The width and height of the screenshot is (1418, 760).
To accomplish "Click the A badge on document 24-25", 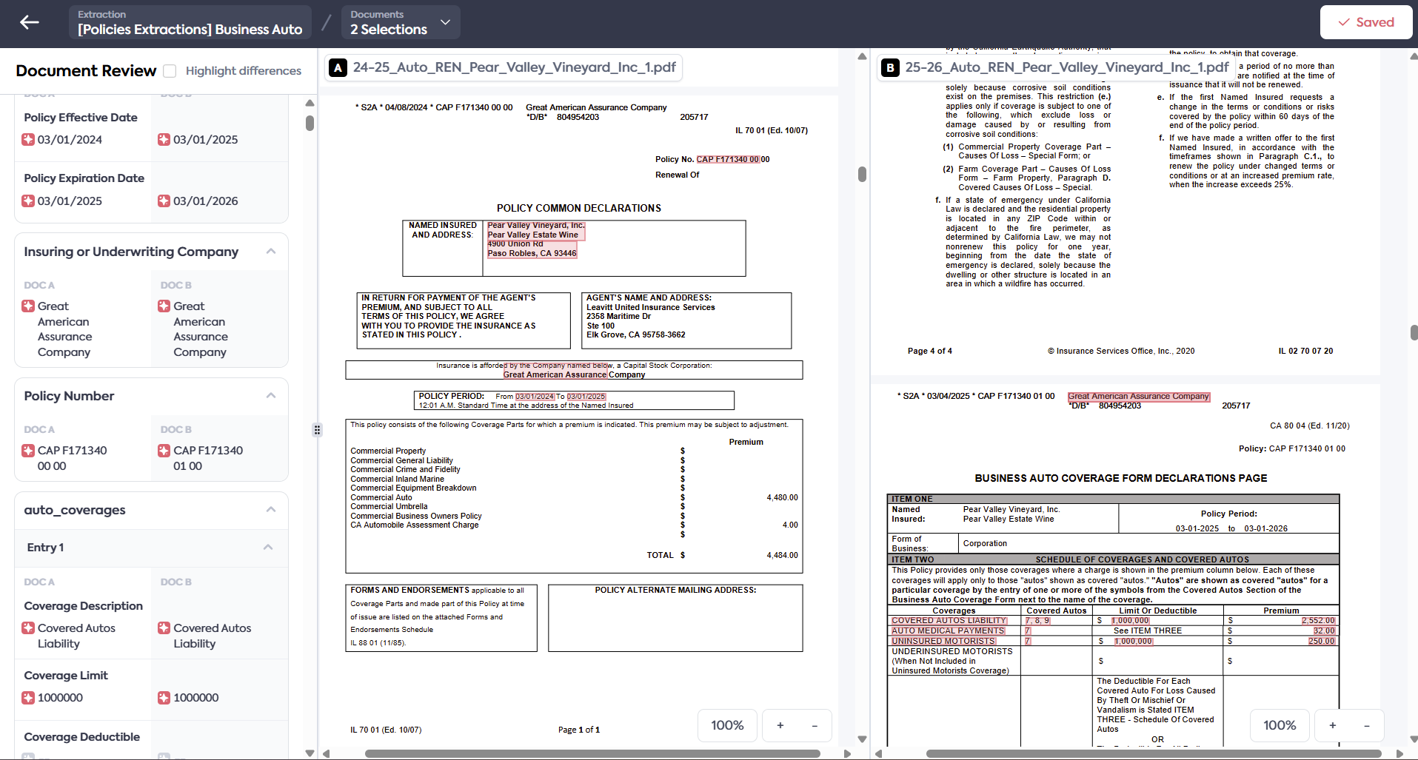I will 338,68.
